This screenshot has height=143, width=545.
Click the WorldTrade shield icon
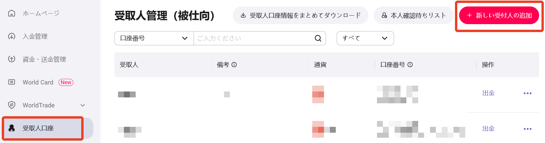[x=11, y=105]
